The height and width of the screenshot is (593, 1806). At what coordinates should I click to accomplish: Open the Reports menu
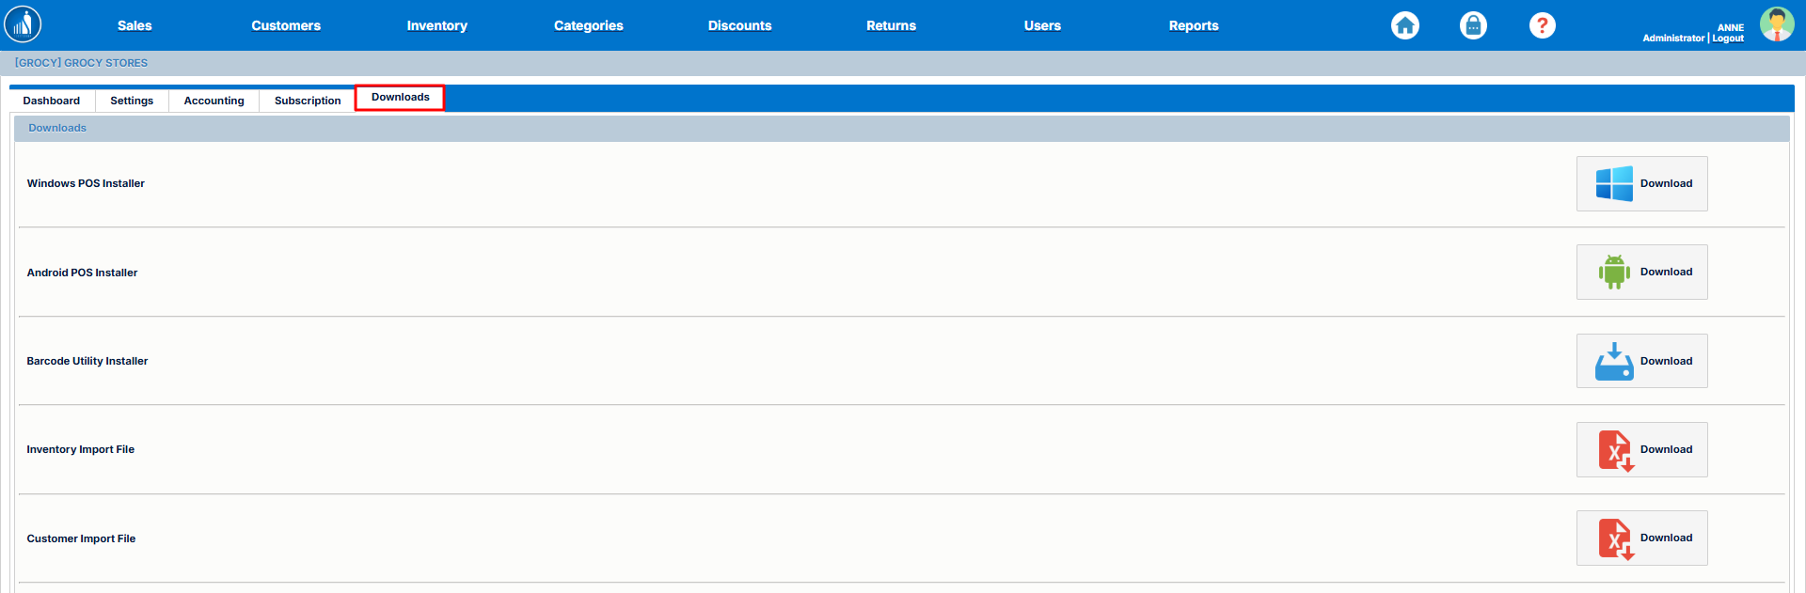click(x=1194, y=25)
